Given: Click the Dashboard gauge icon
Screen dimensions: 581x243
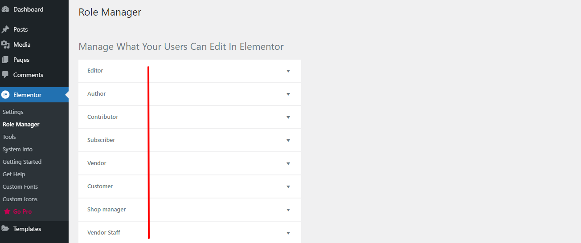Looking at the screenshot, I should 5,9.
